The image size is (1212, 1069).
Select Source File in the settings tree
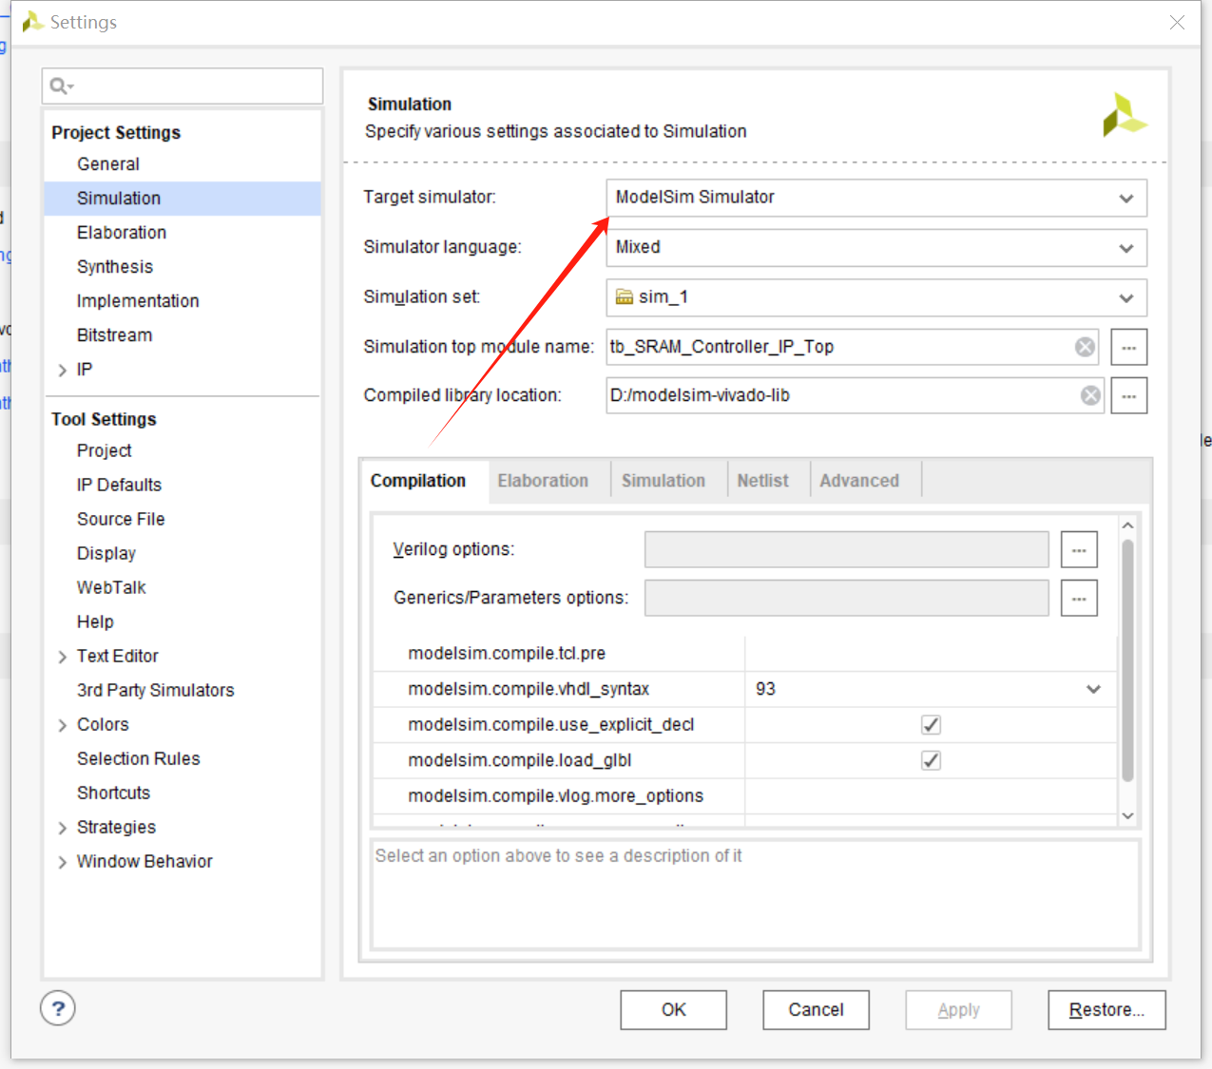(x=121, y=520)
